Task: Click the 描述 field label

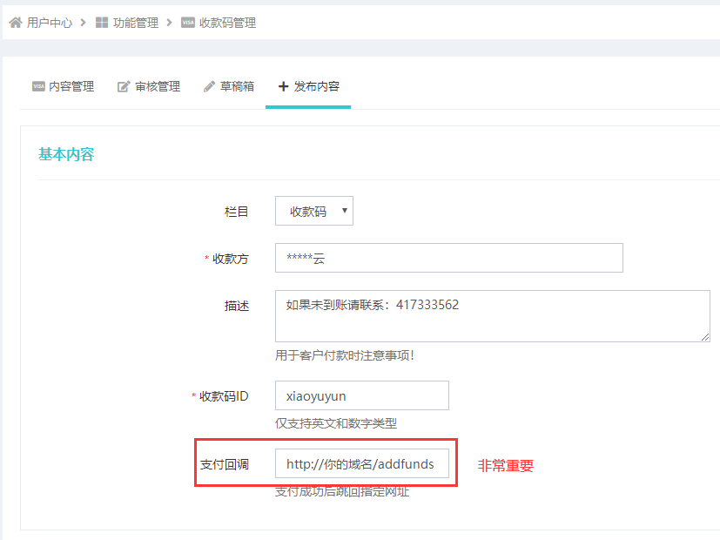Action: [x=237, y=306]
